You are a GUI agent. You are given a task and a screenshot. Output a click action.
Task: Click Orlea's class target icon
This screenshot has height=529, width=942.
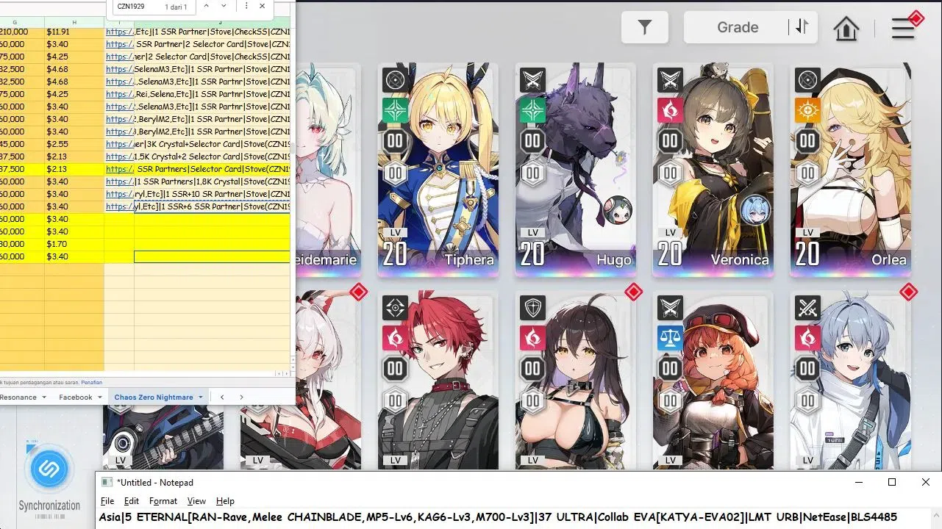click(x=807, y=80)
